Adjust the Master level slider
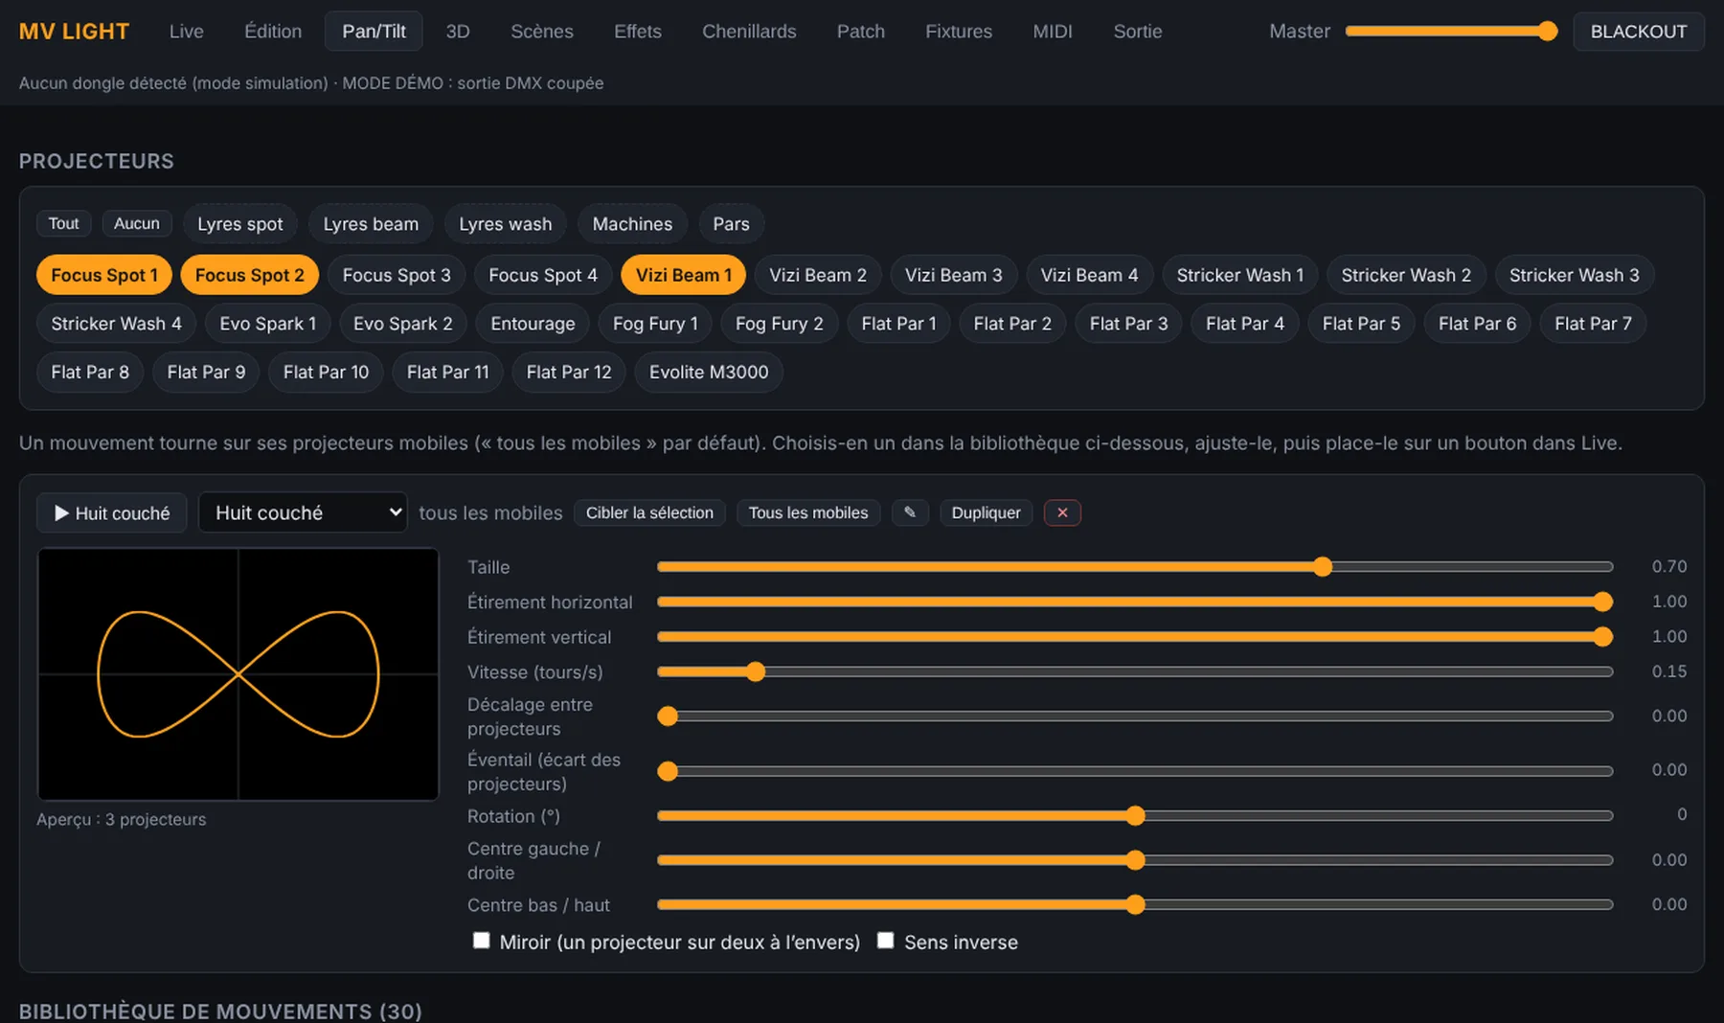Image resolution: width=1724 pixels, height=1023 pixels. click(x=1451, y=32)
